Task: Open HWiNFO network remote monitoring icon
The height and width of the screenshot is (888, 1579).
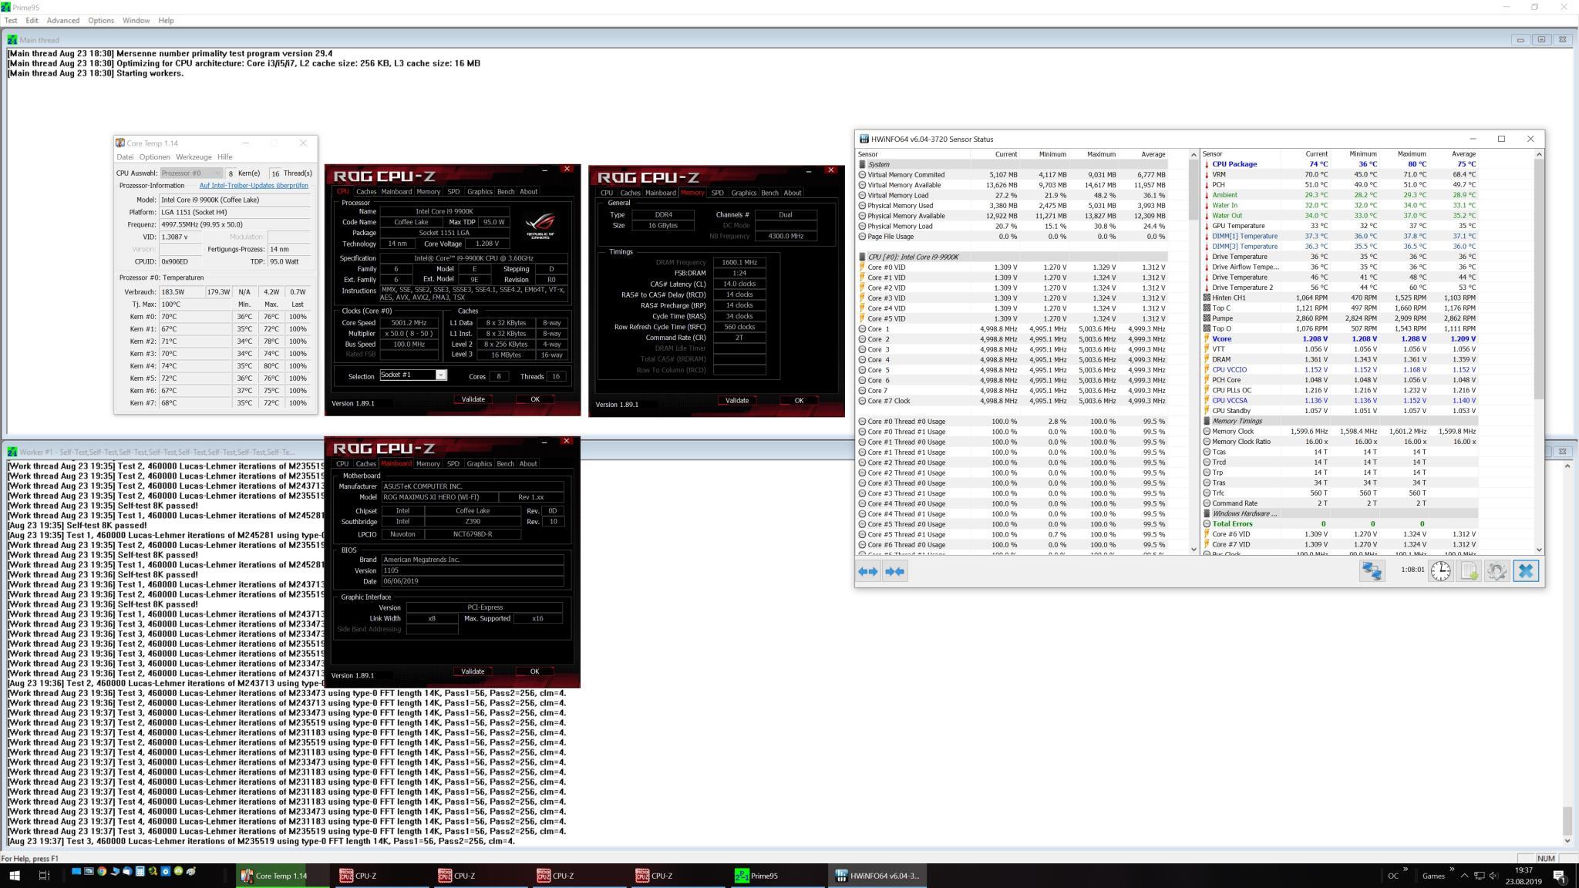Action: [x=1372, y=570]
